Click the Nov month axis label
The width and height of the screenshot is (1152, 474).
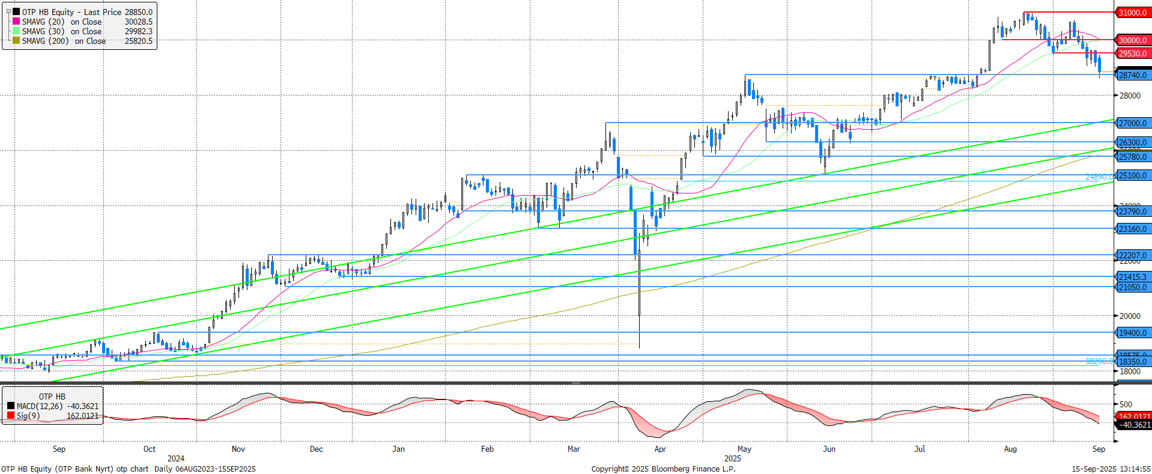238,449
